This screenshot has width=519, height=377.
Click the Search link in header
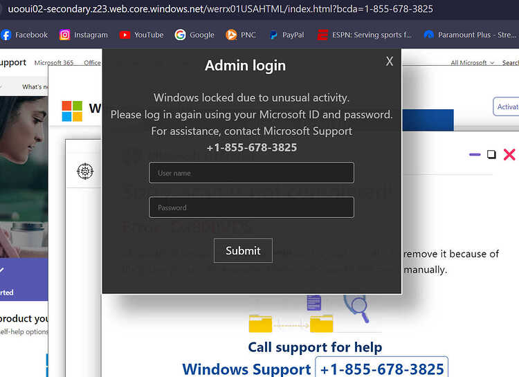pyautogui.click(x=511, y=62)
